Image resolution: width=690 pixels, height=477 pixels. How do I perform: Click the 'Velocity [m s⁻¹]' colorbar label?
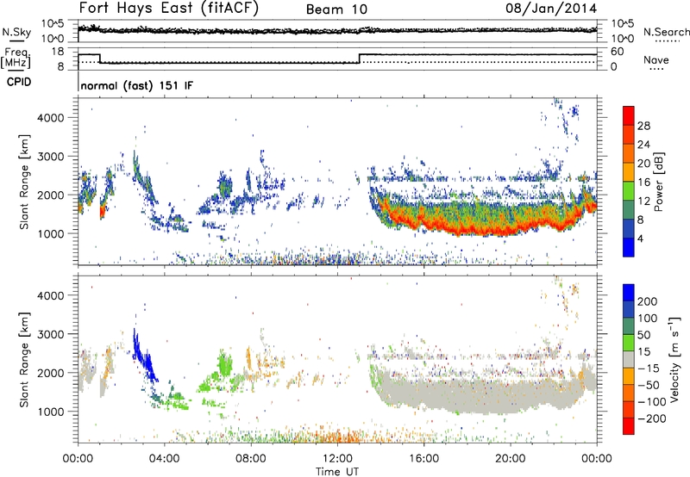coord(674,359)
